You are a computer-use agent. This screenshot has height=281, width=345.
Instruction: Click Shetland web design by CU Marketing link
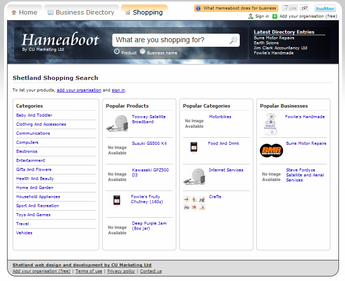[x=82, y=265]
